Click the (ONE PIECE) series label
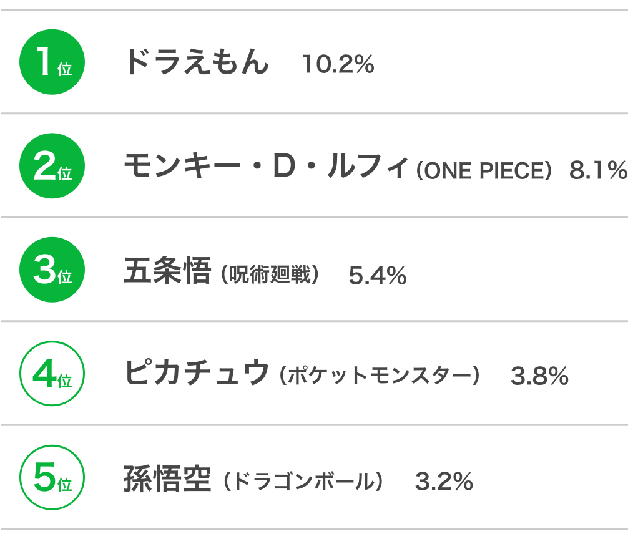633x544 pixels. pos(484,171)
